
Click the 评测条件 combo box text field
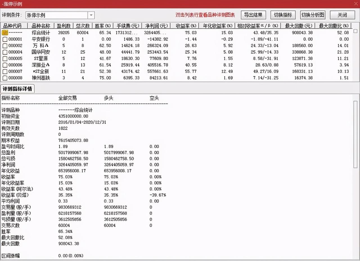click(56, 15)
